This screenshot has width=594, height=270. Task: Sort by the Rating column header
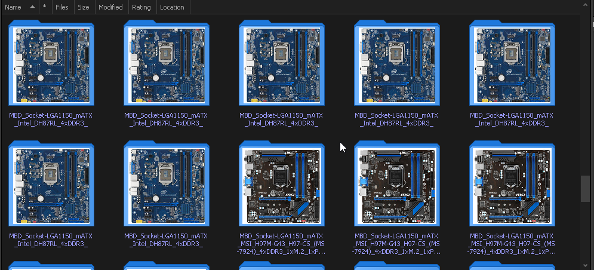[x=142, y=7]
